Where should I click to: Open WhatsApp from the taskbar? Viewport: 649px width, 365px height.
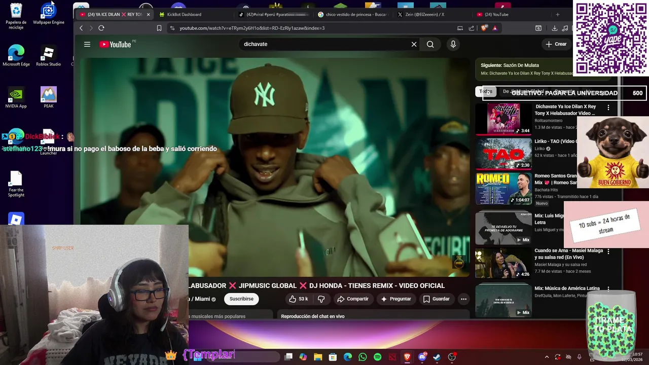pos(363,357)
